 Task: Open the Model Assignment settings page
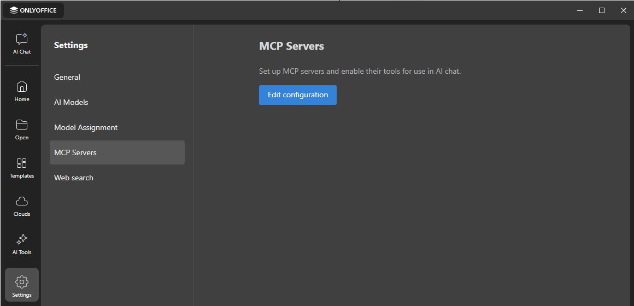(x=118, y=127)
